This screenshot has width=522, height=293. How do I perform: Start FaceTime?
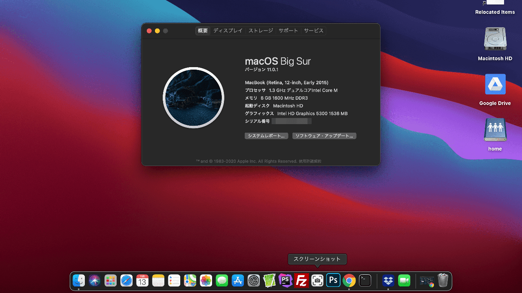pos(404,280)
